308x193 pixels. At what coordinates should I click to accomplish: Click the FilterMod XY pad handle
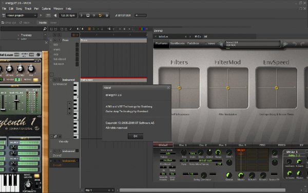228,88
